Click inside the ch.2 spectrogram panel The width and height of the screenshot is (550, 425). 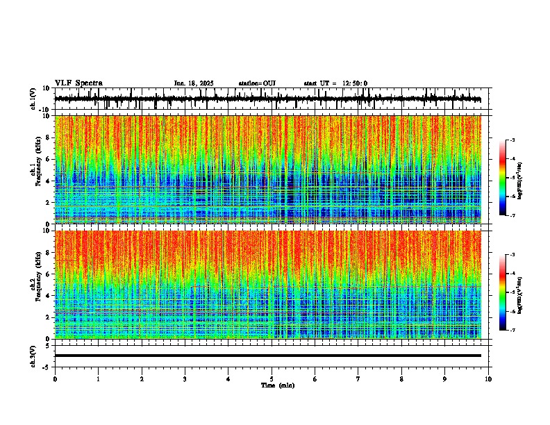(268, 285)
